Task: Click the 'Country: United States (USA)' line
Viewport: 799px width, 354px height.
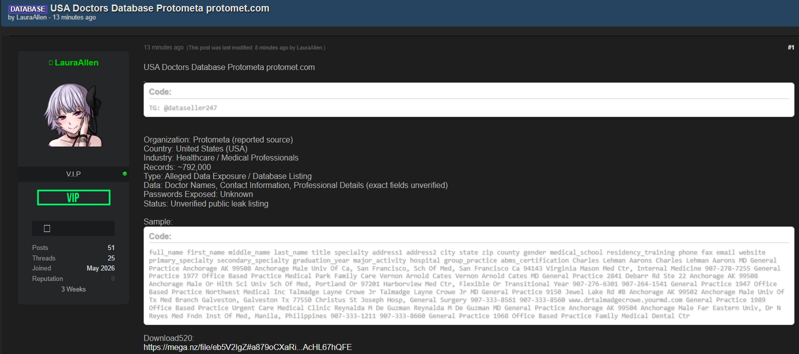Action: 195,148
